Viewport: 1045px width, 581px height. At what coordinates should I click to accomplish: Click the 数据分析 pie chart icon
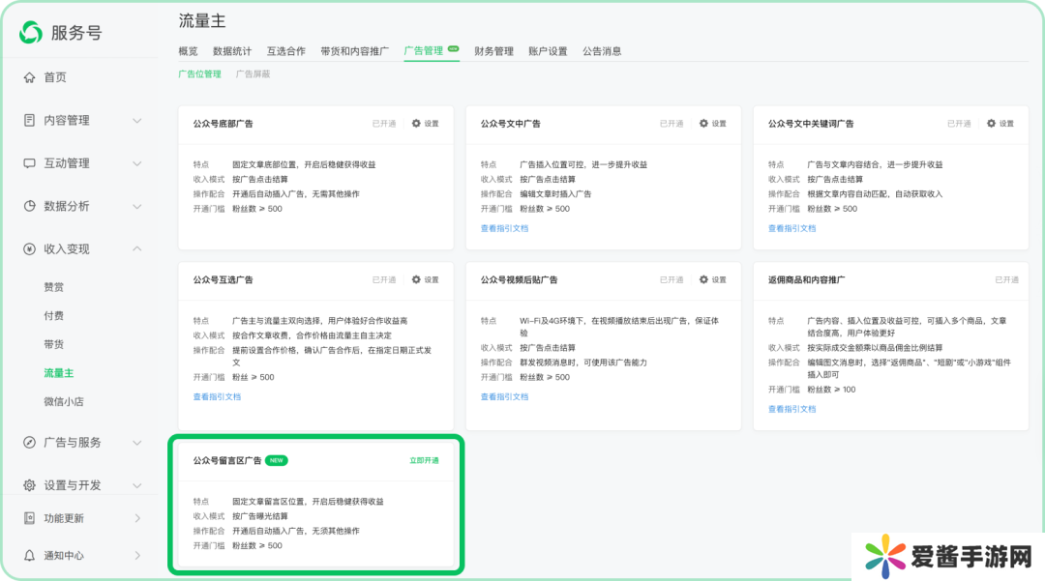click(29, 206)
